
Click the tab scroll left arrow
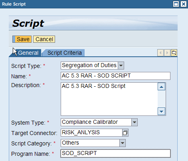[160, 53]
